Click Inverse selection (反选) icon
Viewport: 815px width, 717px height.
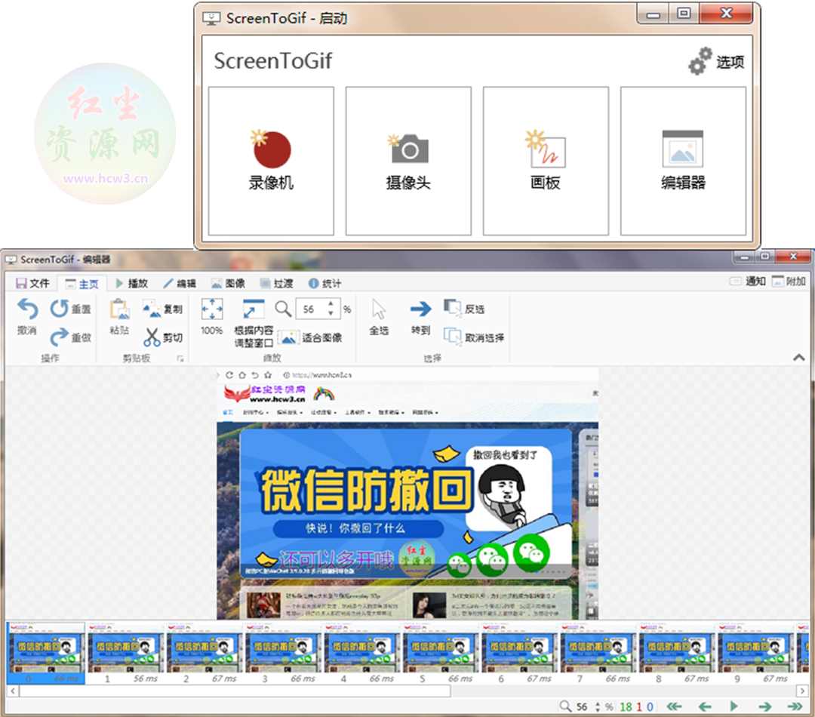[x=452, y=308]
